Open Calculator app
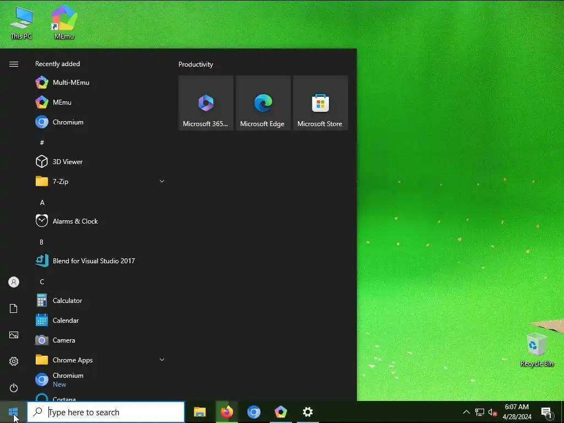Image resolution: width=564 pixels, height=423 pixels. click(x=100, y=300)
